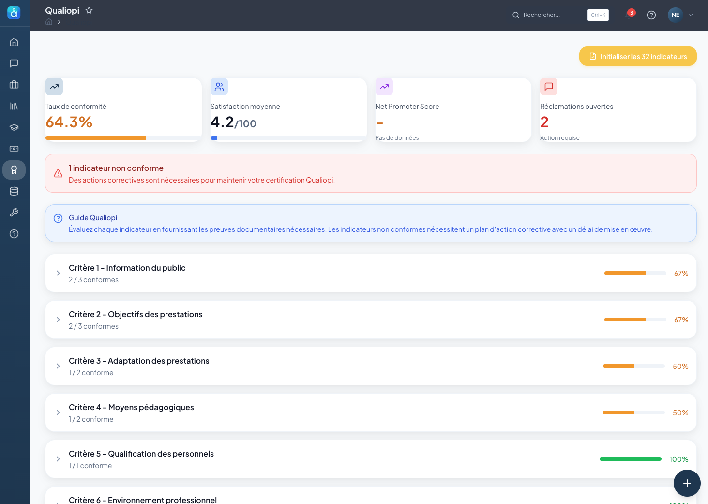Click the 67% label for Critère 1

(x=681, y=274)
